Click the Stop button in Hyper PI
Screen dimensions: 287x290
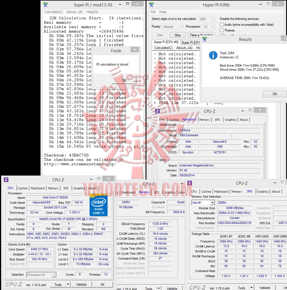click(x=177, y=35)
